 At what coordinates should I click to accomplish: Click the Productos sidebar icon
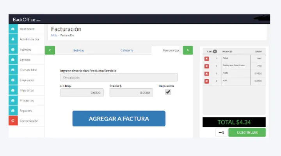pyautogui.click(x=13, y=100)
